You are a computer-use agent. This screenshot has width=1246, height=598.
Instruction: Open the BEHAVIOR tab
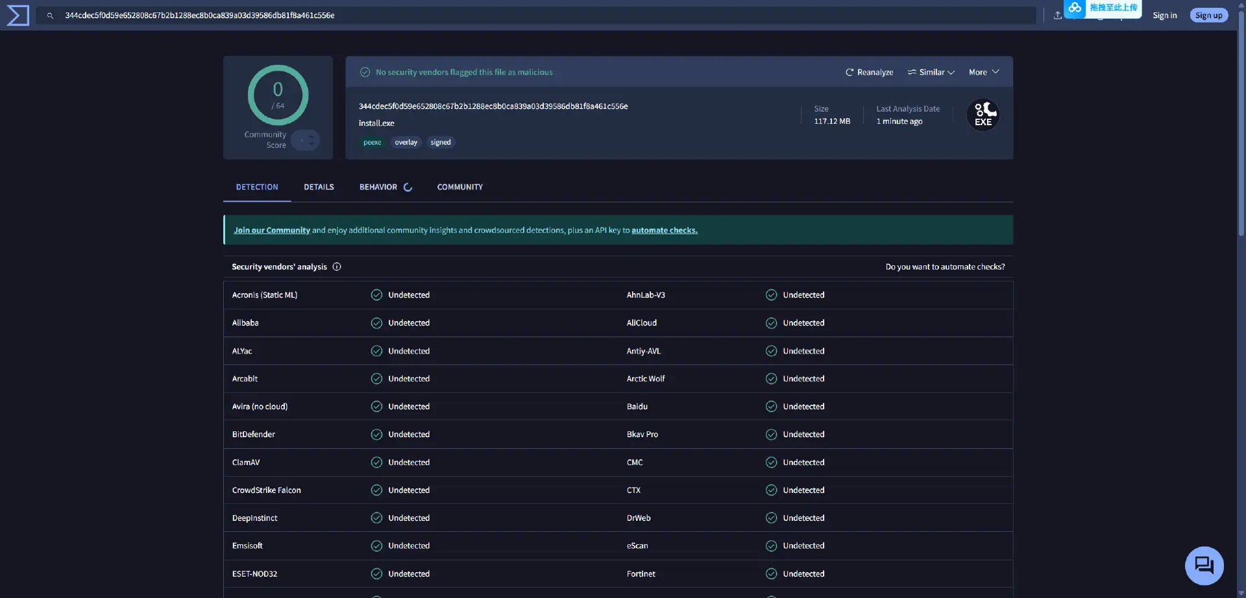(x=378, y=187)
